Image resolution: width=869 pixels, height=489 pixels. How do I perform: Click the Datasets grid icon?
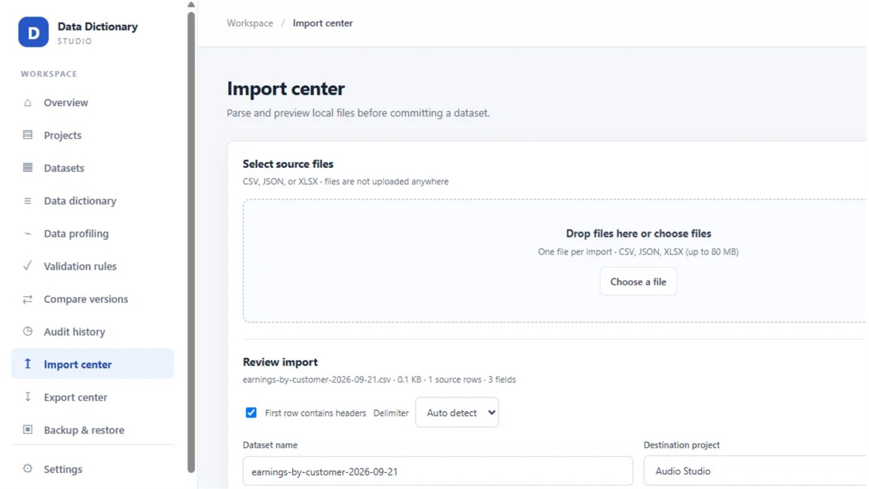click(x=27, y=168)
